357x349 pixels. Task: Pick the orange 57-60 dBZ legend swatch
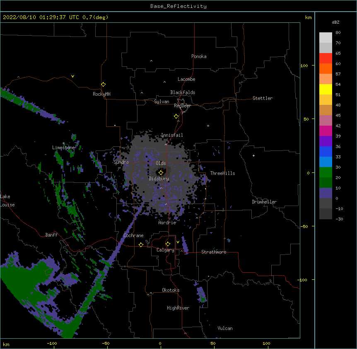[x=326, y=68]
